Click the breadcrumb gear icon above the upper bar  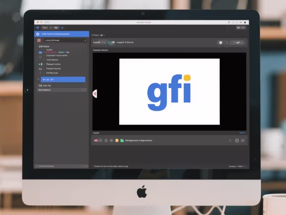point(102,35)
